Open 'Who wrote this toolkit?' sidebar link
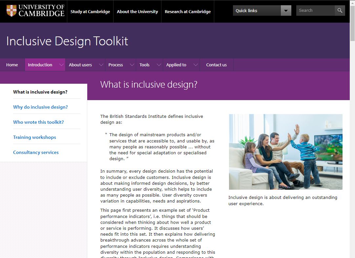Screen dimensions: 355x258 (38, 122)
